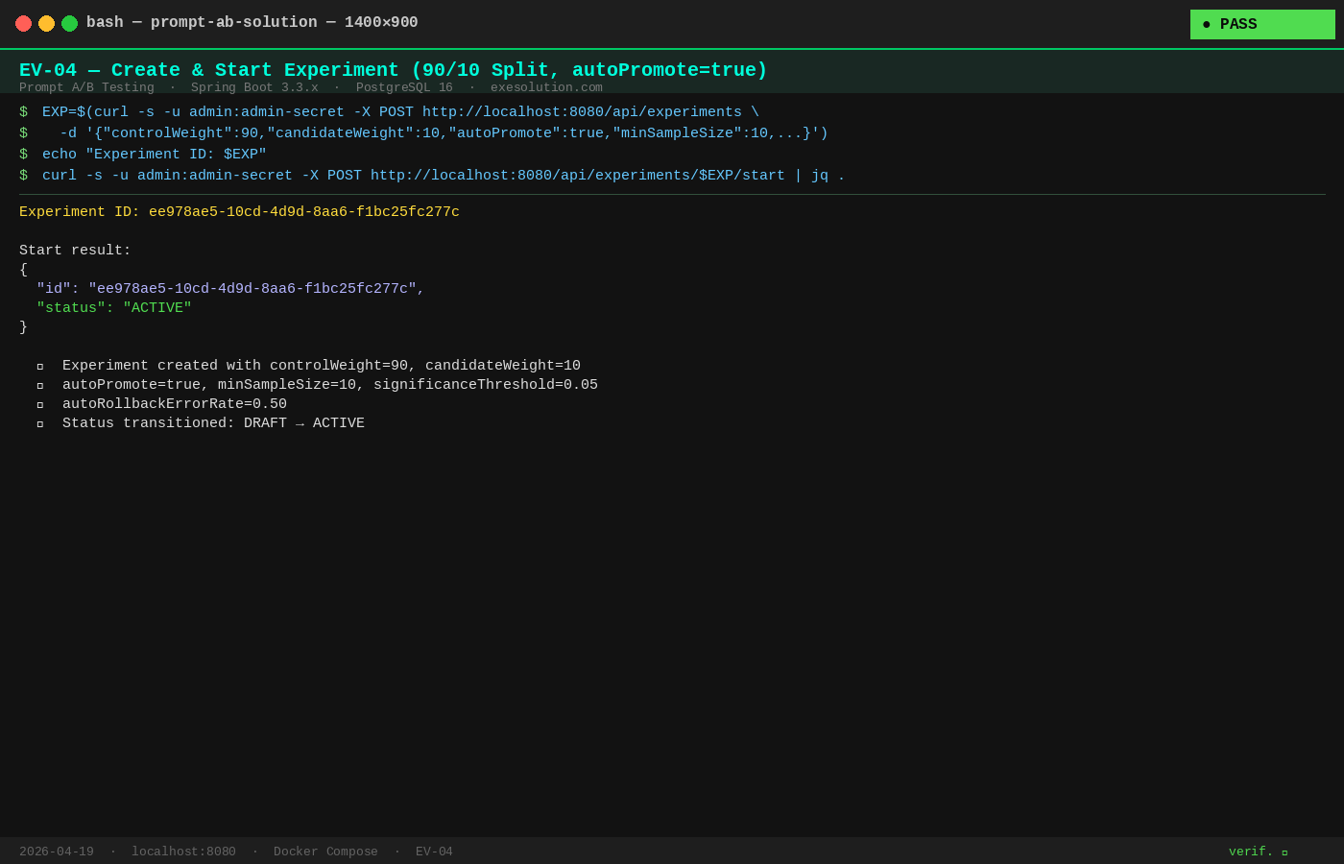Click the red close window button
This screenshot has width=1344, height=864.
point(23,23)
